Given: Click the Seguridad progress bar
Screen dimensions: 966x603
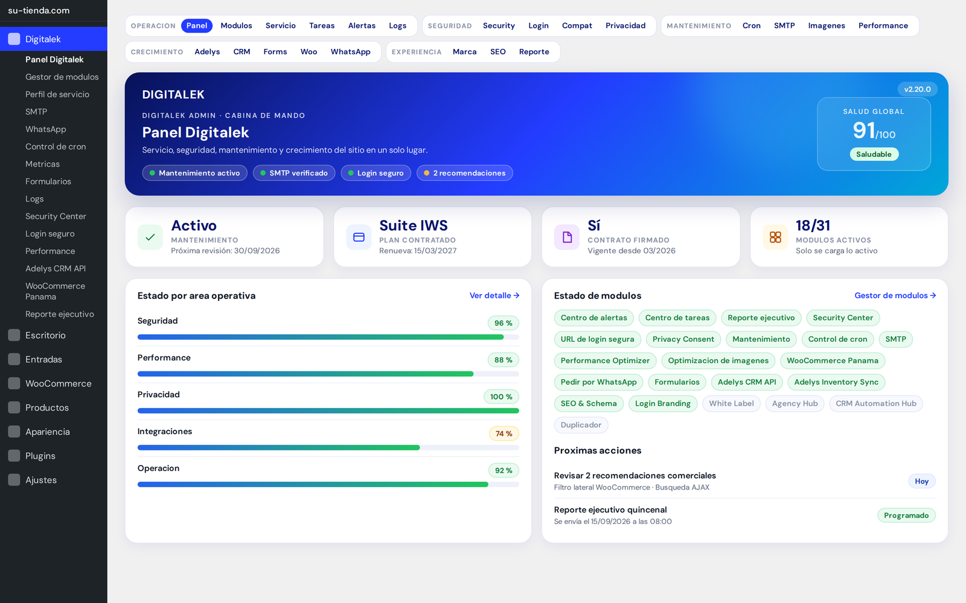Looking at the screenshot, I should click(328, 337).
